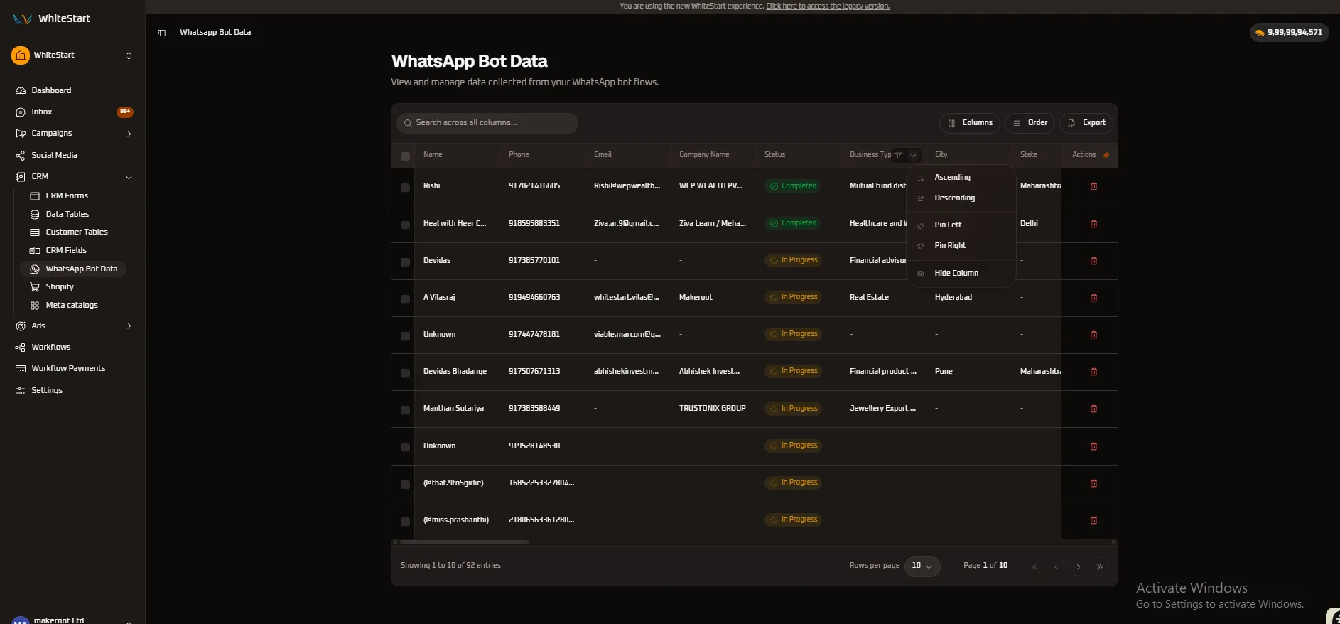Open Data Tables in sidebar
Screen dimensions: 1340x624
pos(67,215)
